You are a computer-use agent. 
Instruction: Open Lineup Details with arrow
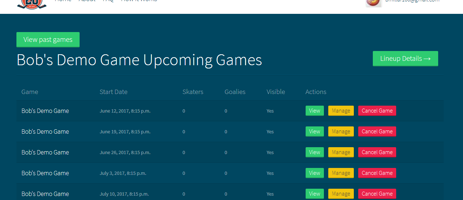point(405,59)
